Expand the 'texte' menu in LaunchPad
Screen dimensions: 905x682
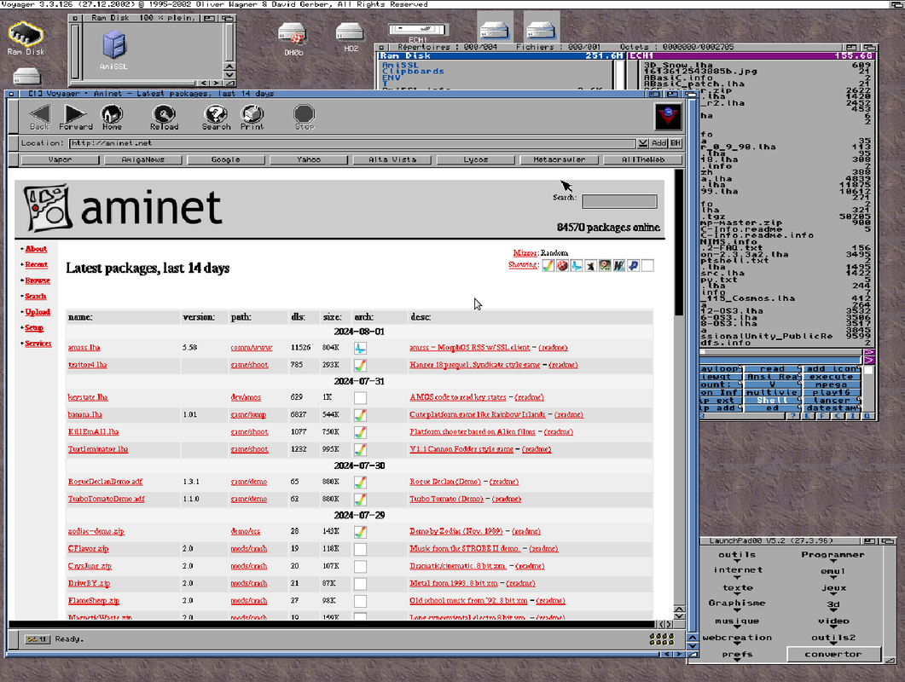tap(738, 589)
